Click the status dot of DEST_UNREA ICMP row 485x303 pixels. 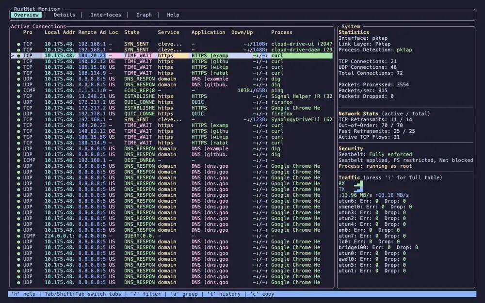(x=18, y=160)
